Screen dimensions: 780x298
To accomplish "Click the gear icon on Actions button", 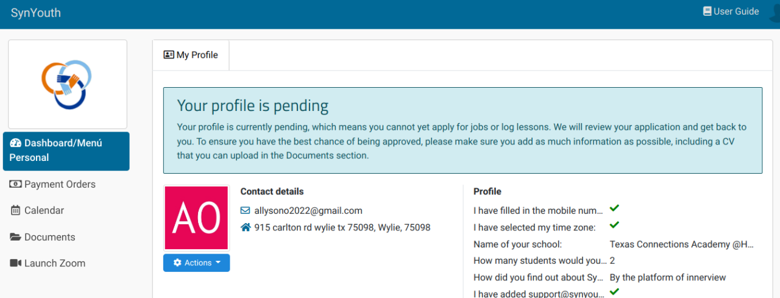I will pos(177,263).
